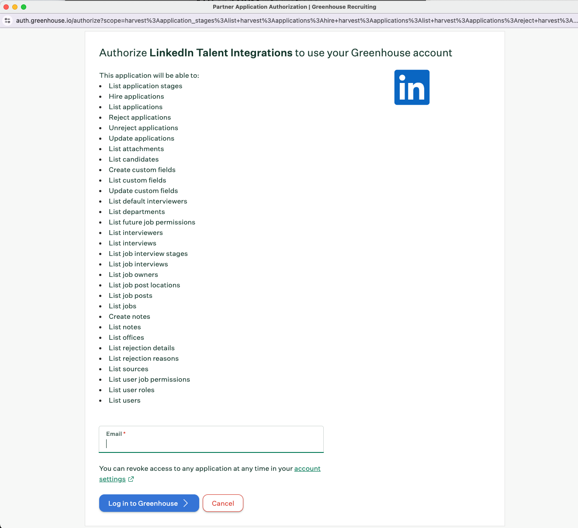Image resolution: width=578 pixels, height=528 pixels.
Task: Click the external link icon beside settings
Action: 131,479
